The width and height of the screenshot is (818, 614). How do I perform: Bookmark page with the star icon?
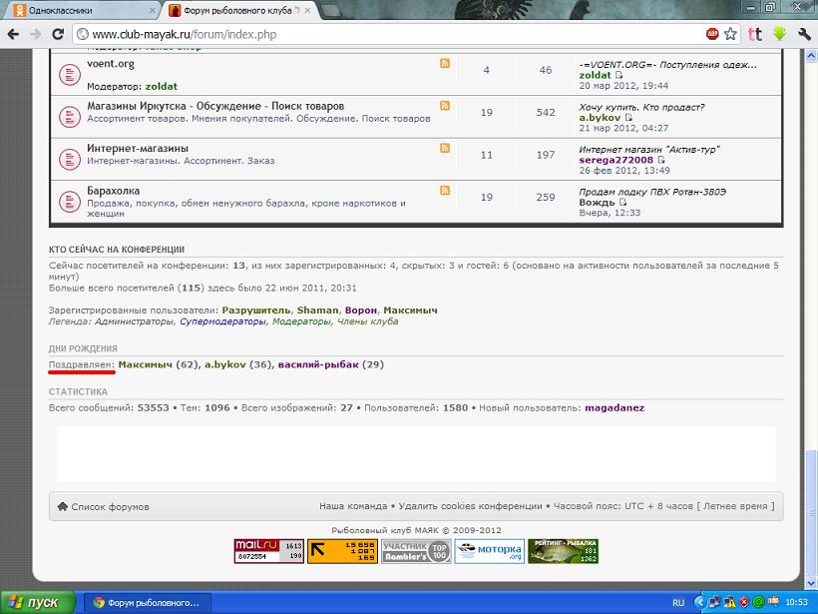click(x=730, y=35)
